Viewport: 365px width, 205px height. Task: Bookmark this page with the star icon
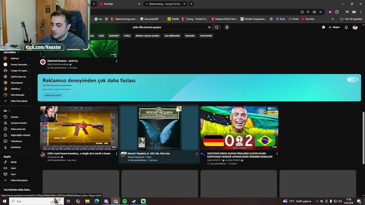tap(321, 12)
